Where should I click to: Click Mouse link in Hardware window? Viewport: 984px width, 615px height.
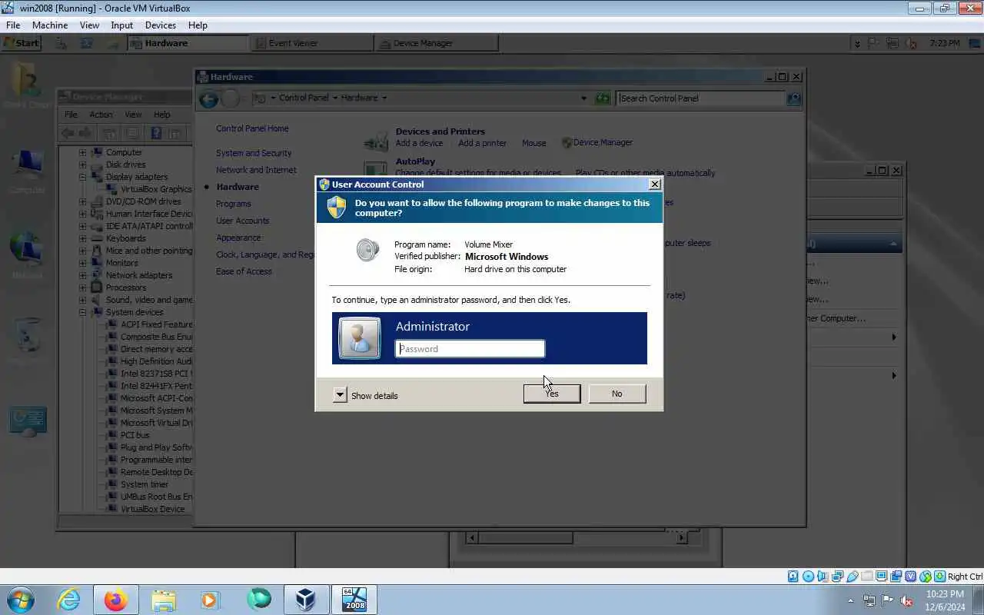point(534,143)
